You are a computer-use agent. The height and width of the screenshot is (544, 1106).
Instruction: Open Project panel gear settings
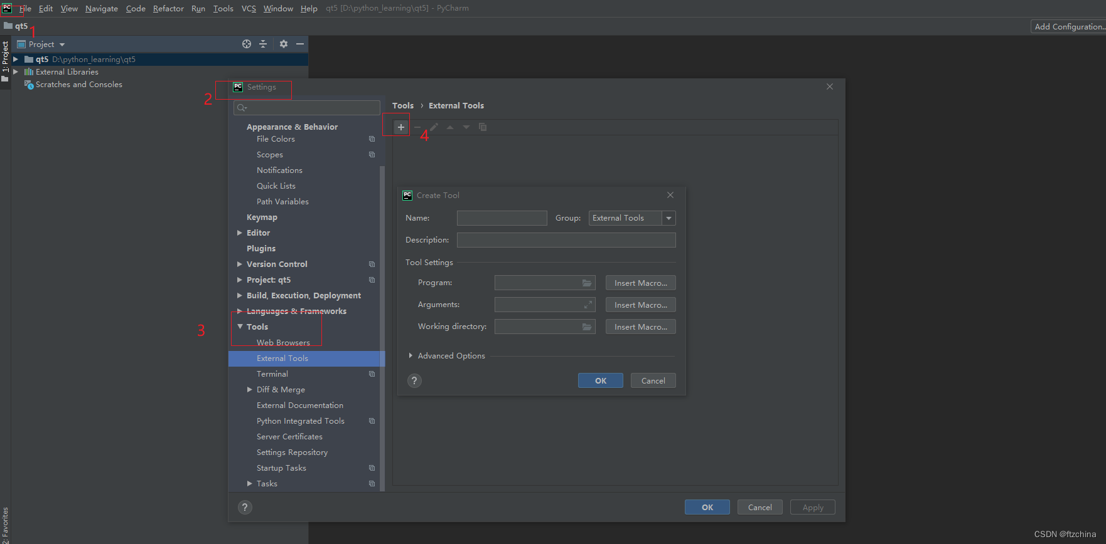click(x=284, y=44)
